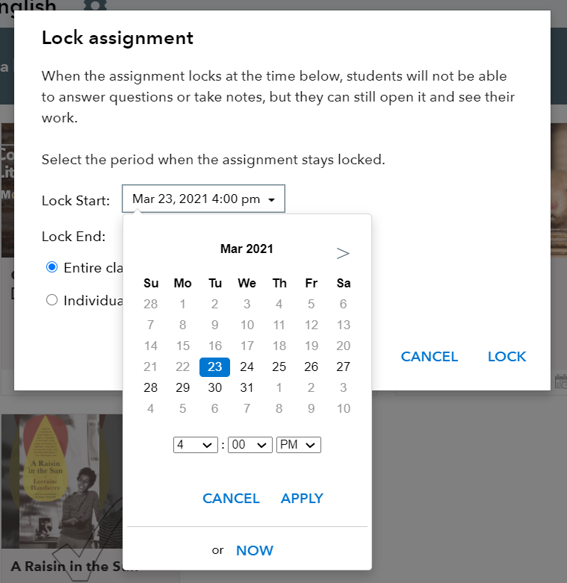Click day 12 in calendar
Screen dimensions: 567x583
point(311,325)
